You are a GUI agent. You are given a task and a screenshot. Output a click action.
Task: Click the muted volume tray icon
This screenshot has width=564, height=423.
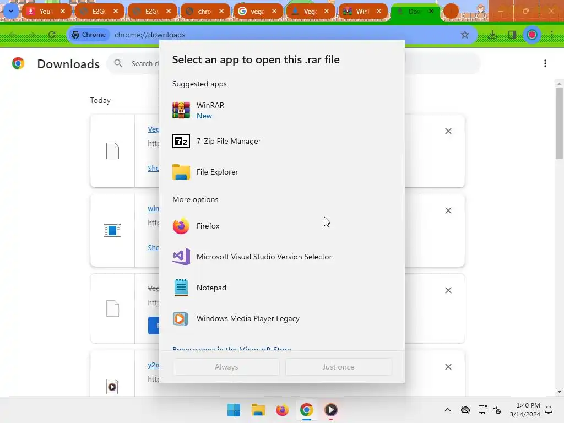(497, 410)
